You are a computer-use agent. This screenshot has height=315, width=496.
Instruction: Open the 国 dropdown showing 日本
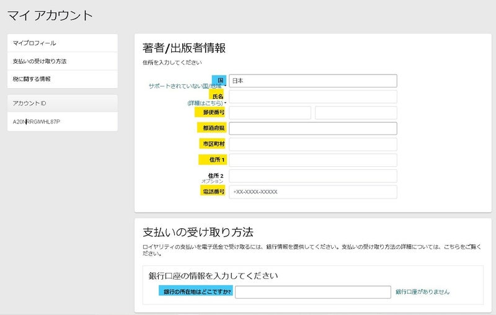tap(312, 81)
